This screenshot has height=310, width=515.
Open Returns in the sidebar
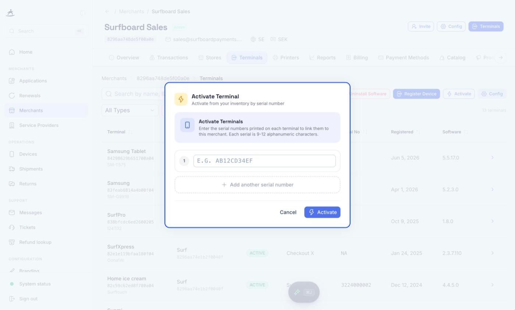click(46, 184)
